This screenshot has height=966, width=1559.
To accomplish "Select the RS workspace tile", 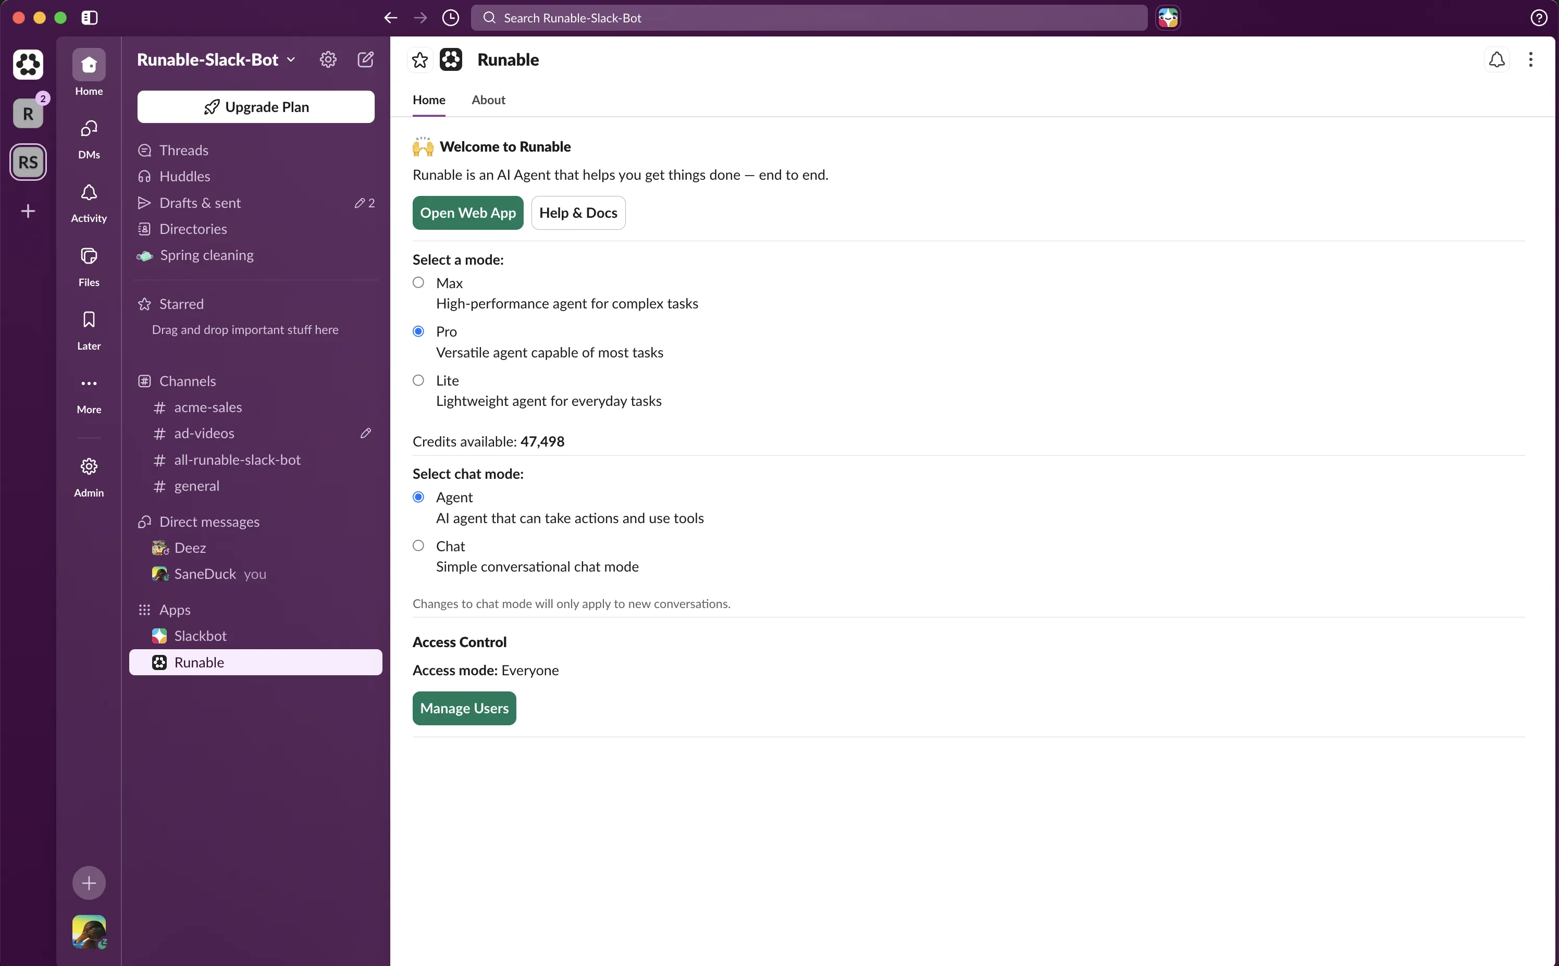I will [x=28, y=162].
